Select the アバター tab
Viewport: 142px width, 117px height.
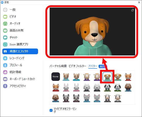(x=93, y=66)
